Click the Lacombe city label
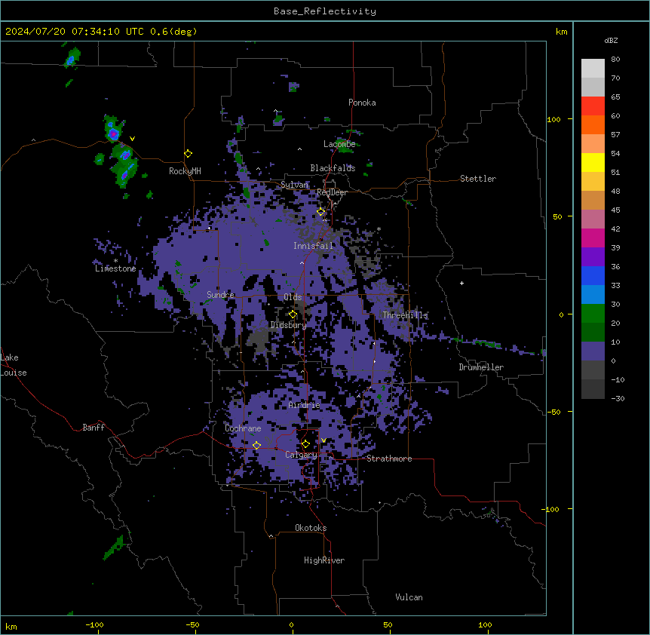 pyautogui.click(x=339, y=144)
